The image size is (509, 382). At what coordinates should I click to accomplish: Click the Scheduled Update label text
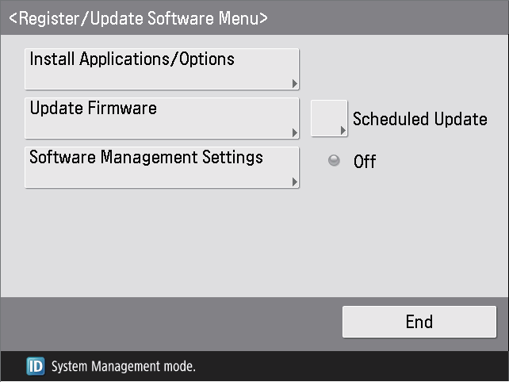420,119
